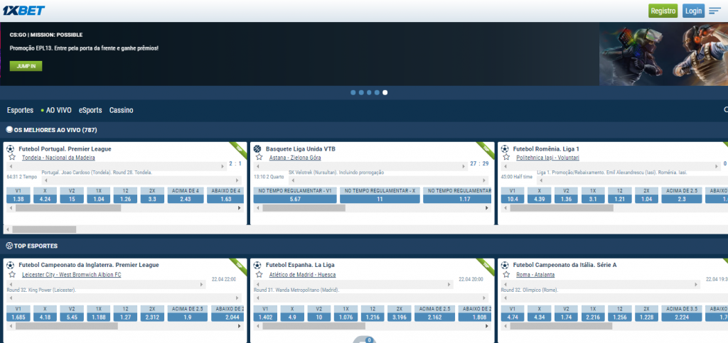The width and height of the screenshot is (728, 343).
Task: Click the Leicester odds scrollbar left arrow
Action: [x=10, y=326]
